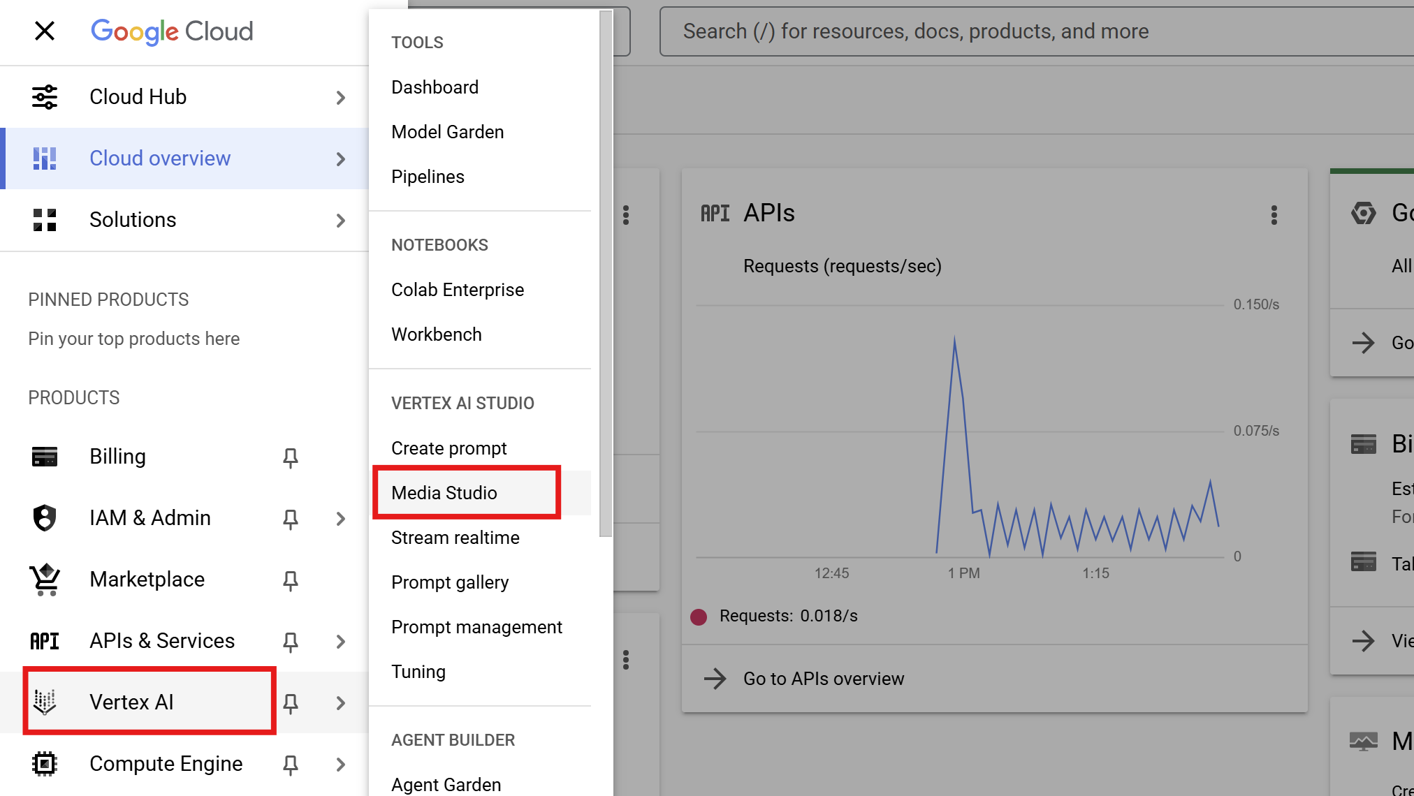This screenshot has width=1414, height=796.
Task: Click the Vertex AI product label
Action: pyautogui.click(x=131, y=702)
